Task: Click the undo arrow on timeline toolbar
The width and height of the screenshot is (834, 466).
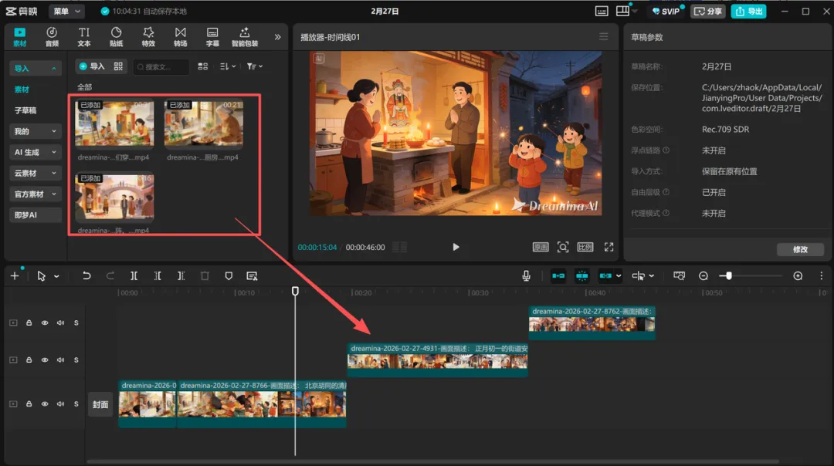Action: coord(86,275)
